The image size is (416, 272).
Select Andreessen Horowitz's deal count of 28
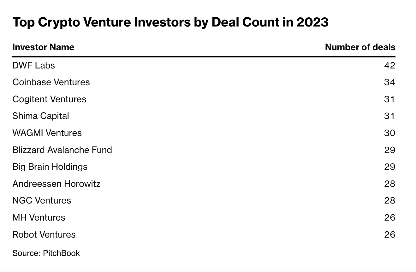(389, 184)
